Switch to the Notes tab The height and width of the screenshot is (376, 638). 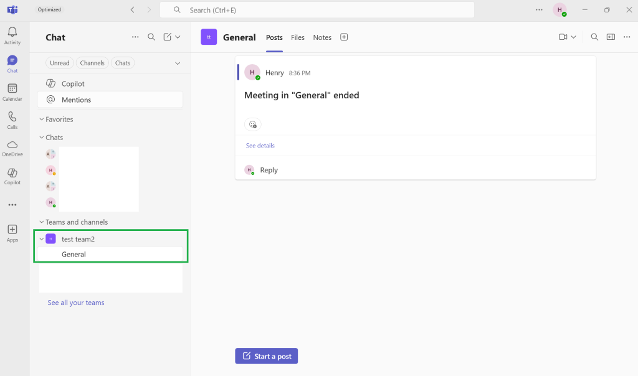pyautogui.click(x=322, y=37)
